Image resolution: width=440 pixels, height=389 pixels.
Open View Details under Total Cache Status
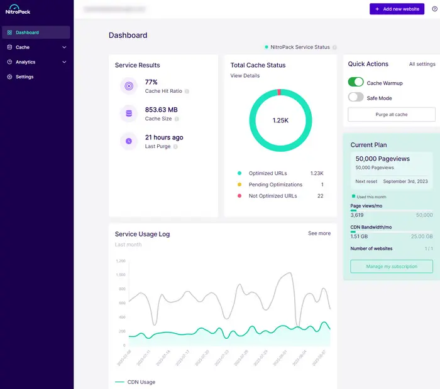[x=245, y=76]
